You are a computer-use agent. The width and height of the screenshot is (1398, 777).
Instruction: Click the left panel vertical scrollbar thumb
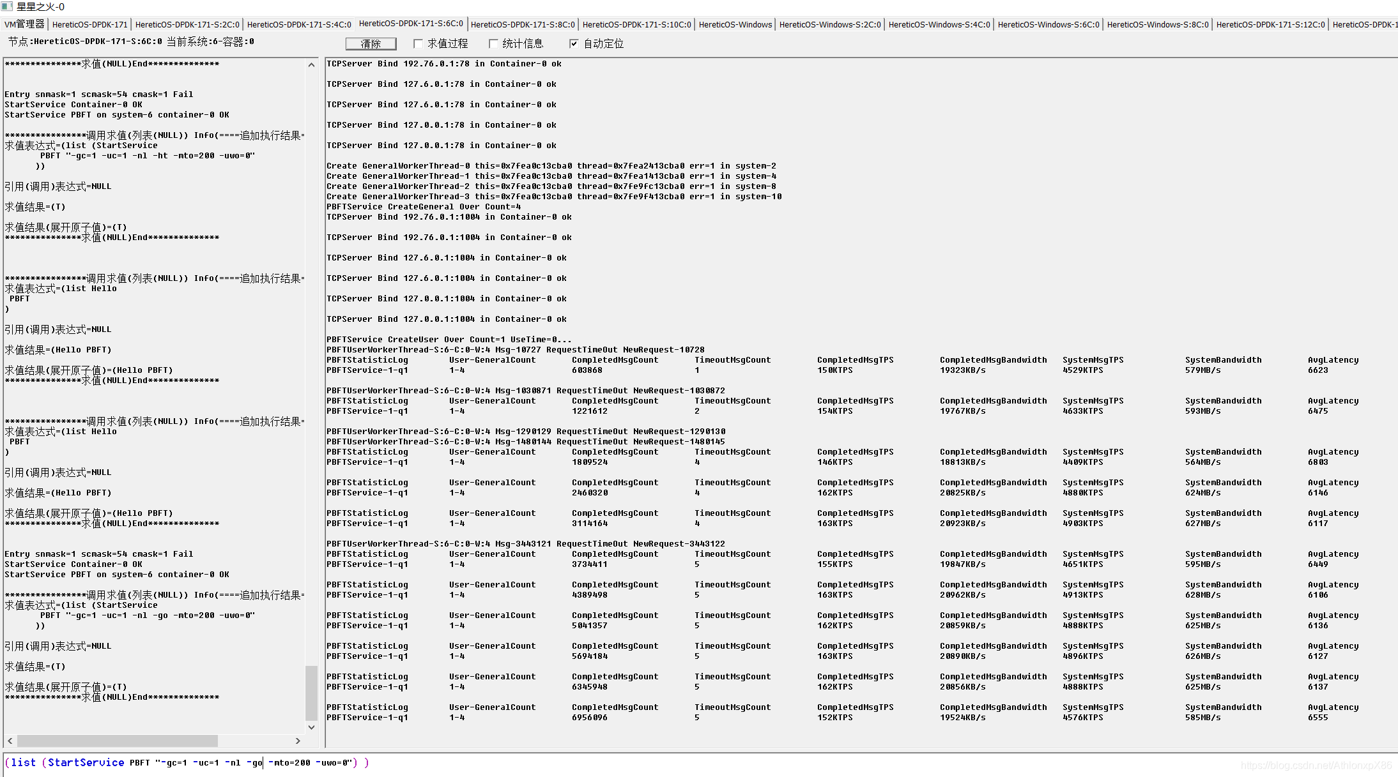coord(311,692)
